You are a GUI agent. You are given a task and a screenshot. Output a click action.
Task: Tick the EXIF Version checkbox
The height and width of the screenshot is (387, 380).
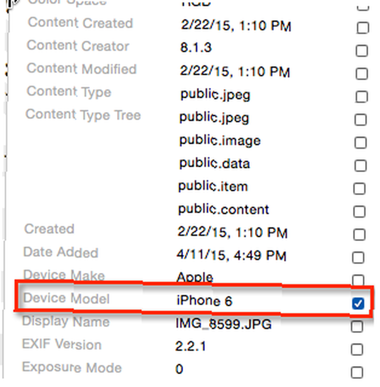(x=357, y=349)
